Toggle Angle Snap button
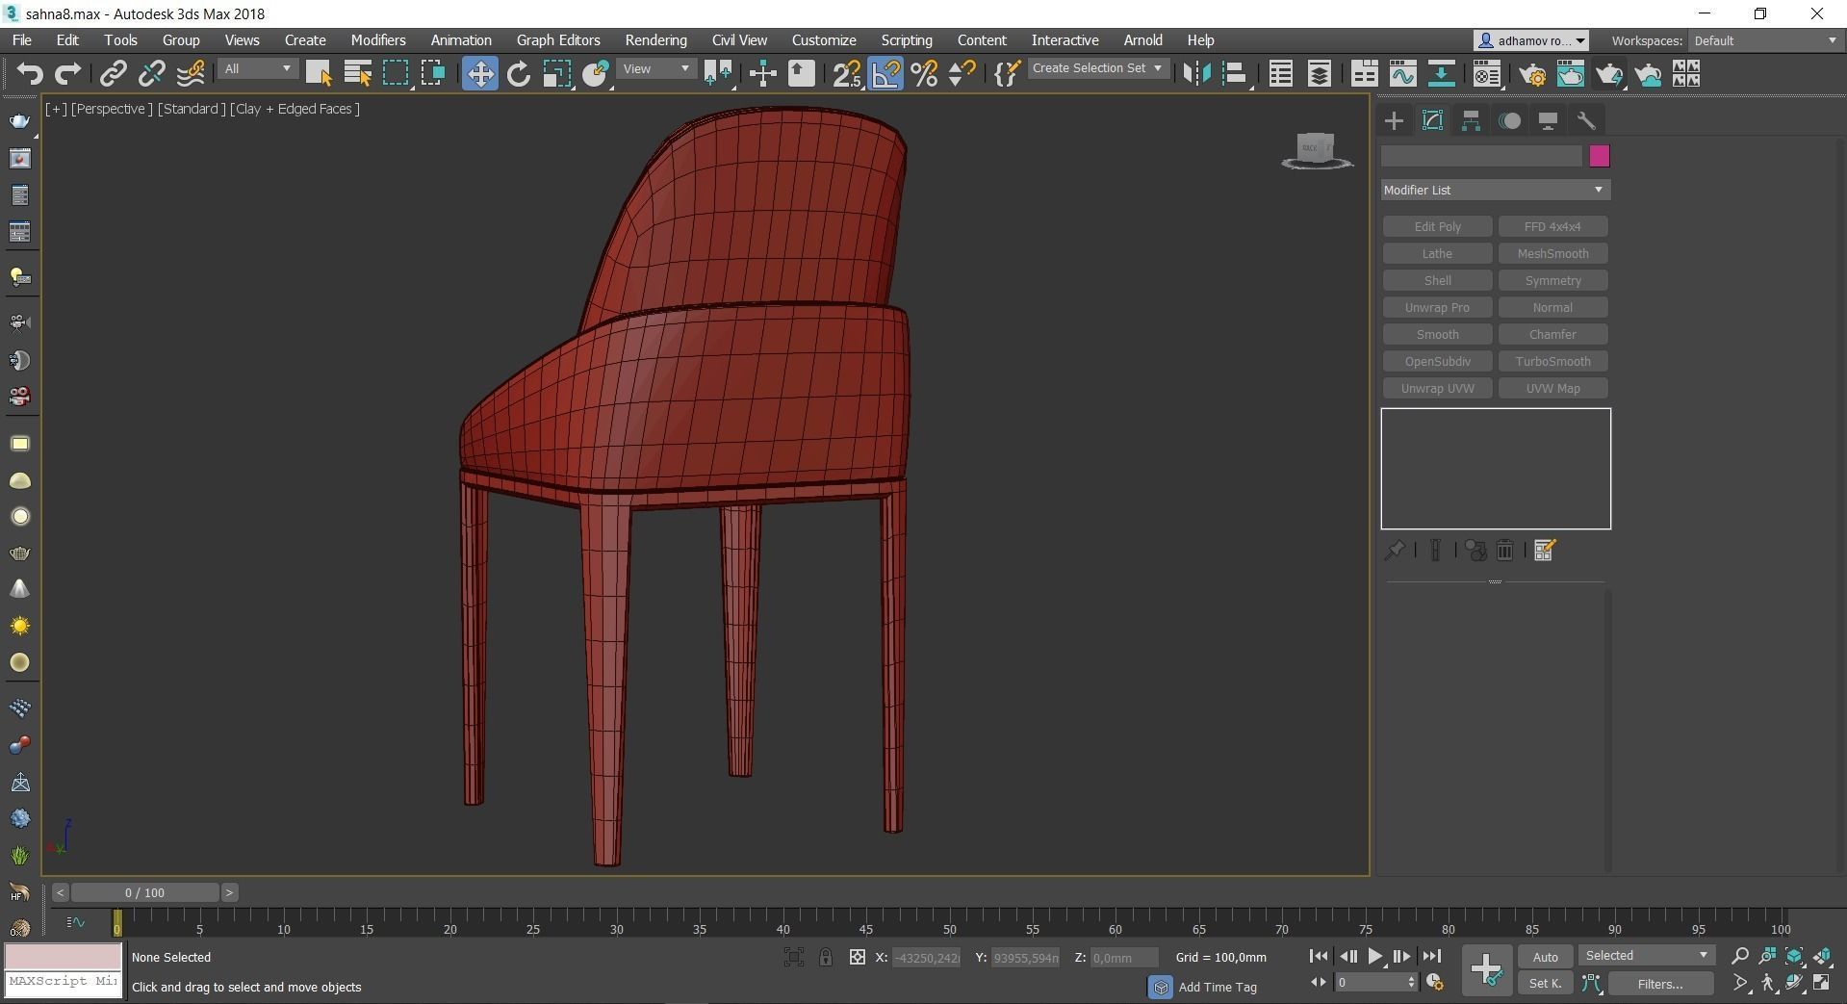Image resolution: width=1847 pixels, height=1004 pixels. 885,74
